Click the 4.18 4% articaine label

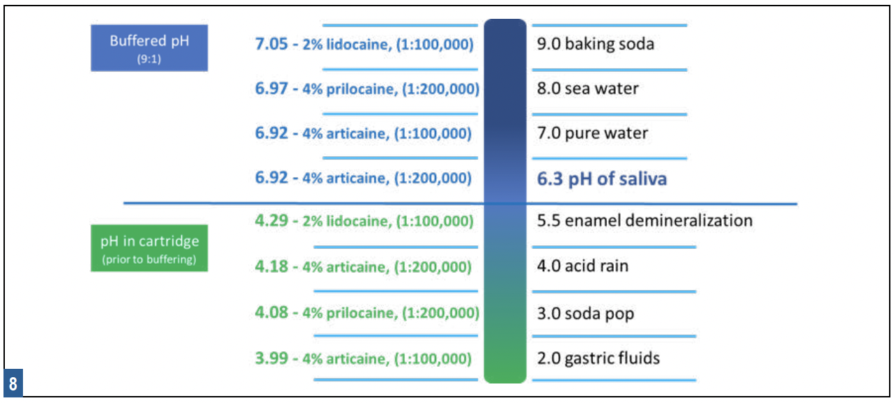tap(363, 267)
